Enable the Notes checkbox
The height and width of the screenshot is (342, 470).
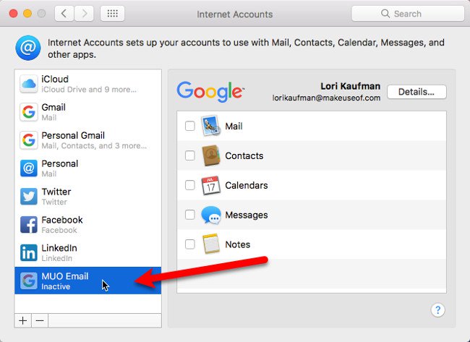tap(189, 244)
